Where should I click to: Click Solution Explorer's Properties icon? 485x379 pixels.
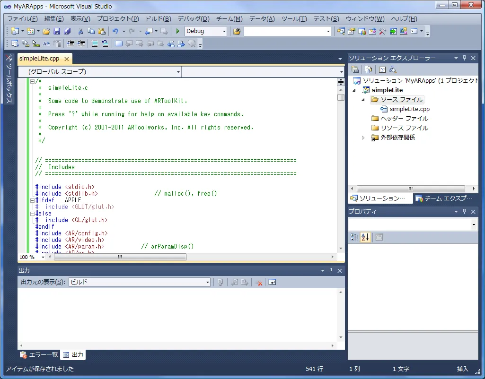(355, 70)
